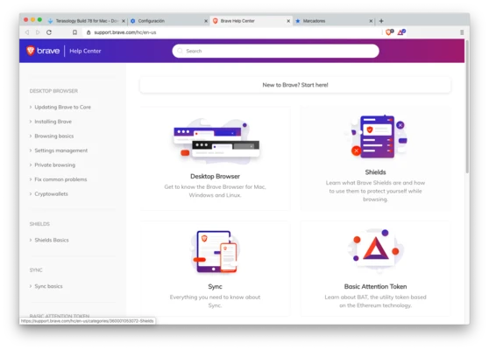489x350 pixels.
Task: Expand Private browsing chevron
Action: click(31, 165)
